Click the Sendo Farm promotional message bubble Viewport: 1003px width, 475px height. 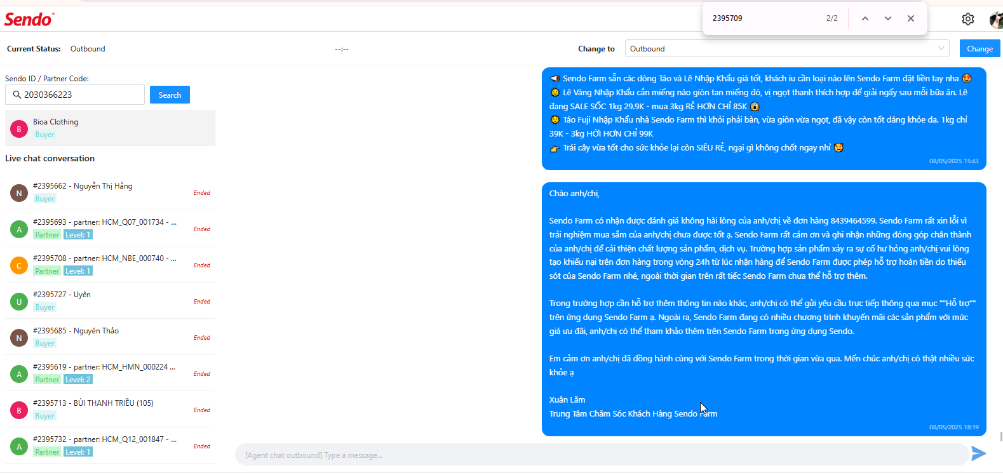click(x=764, y=119)
